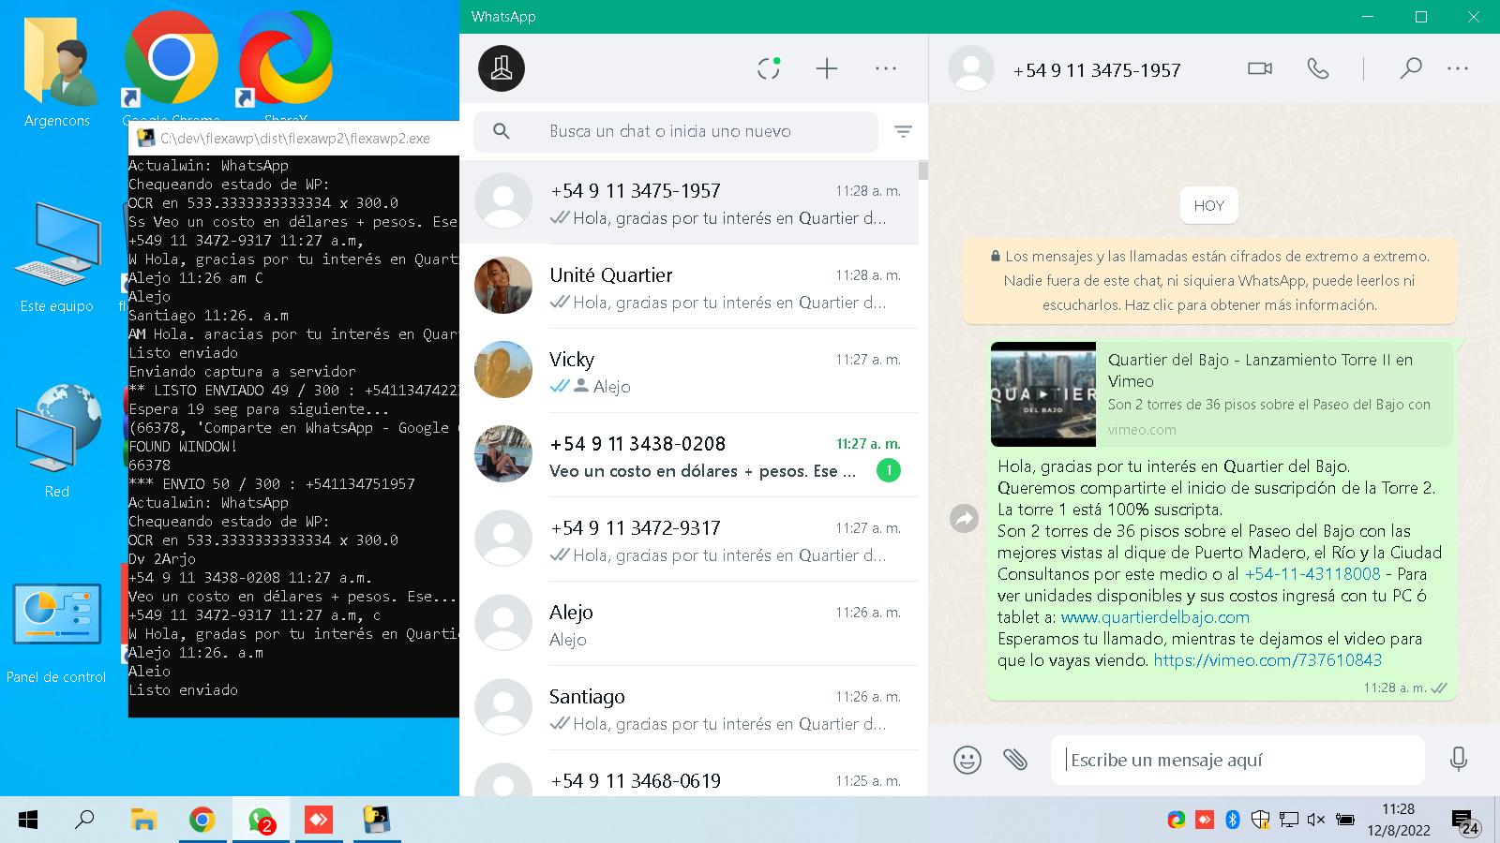This screenshot has height=843, width=1500.
Task: Open conversation menu three dots
Action: (x=1458, y=68)
